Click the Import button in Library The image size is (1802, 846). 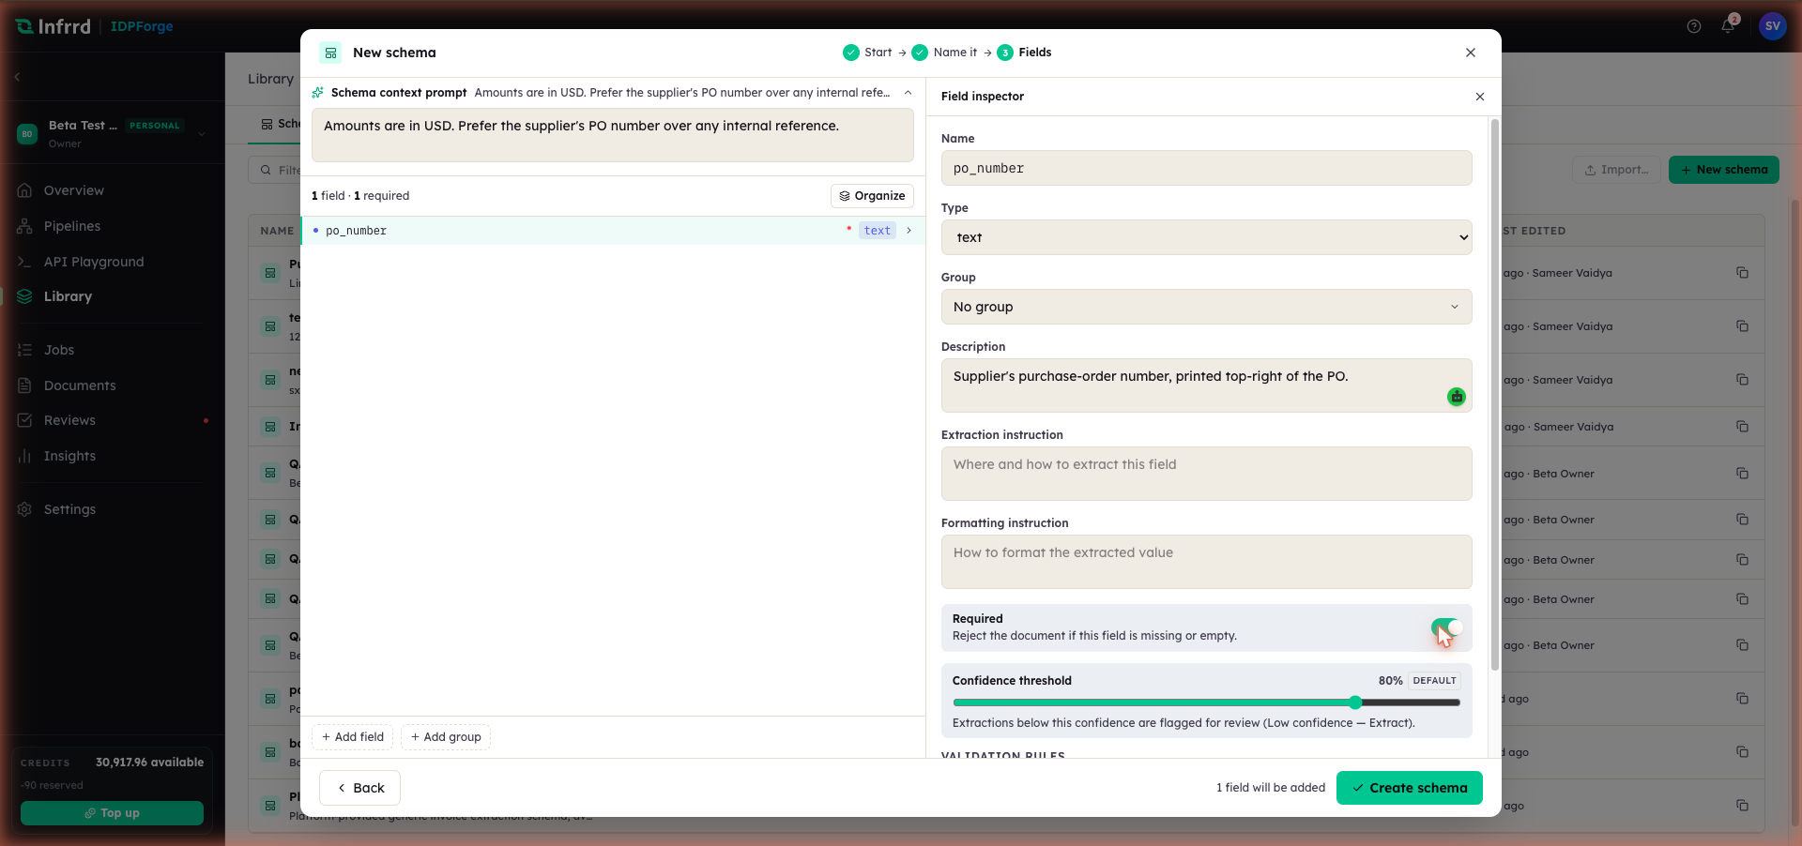(1616, 170)
